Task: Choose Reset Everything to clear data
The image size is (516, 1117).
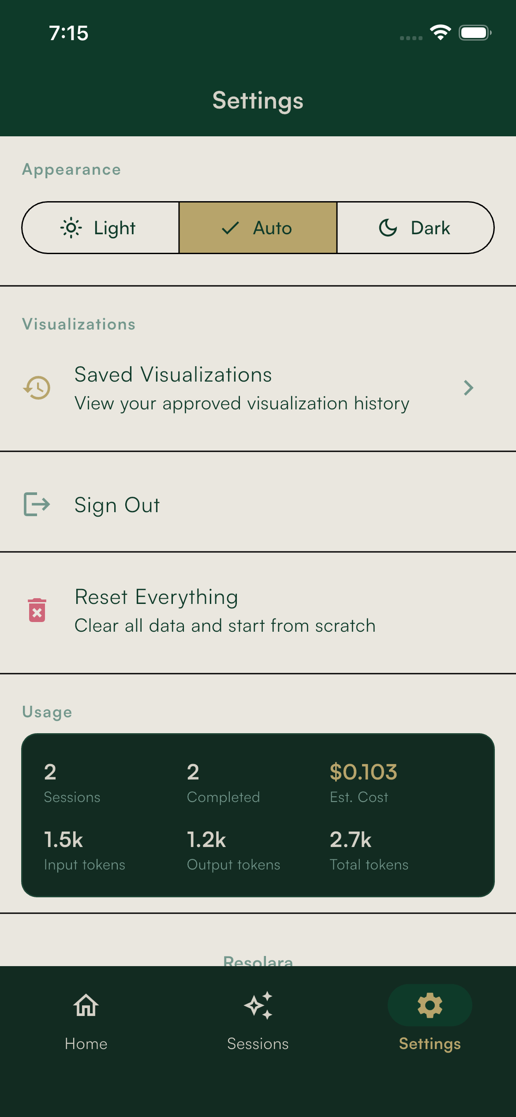Action: pos(225,611)
